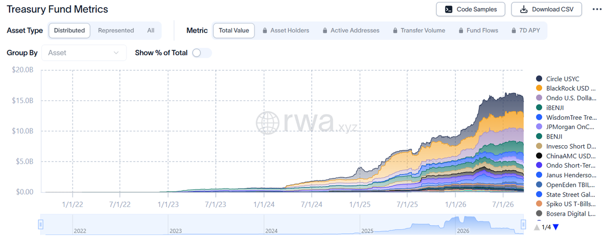Select All asset type
Image resolution: width=612 pixels, height=239 pixels.
pos(150,31)
